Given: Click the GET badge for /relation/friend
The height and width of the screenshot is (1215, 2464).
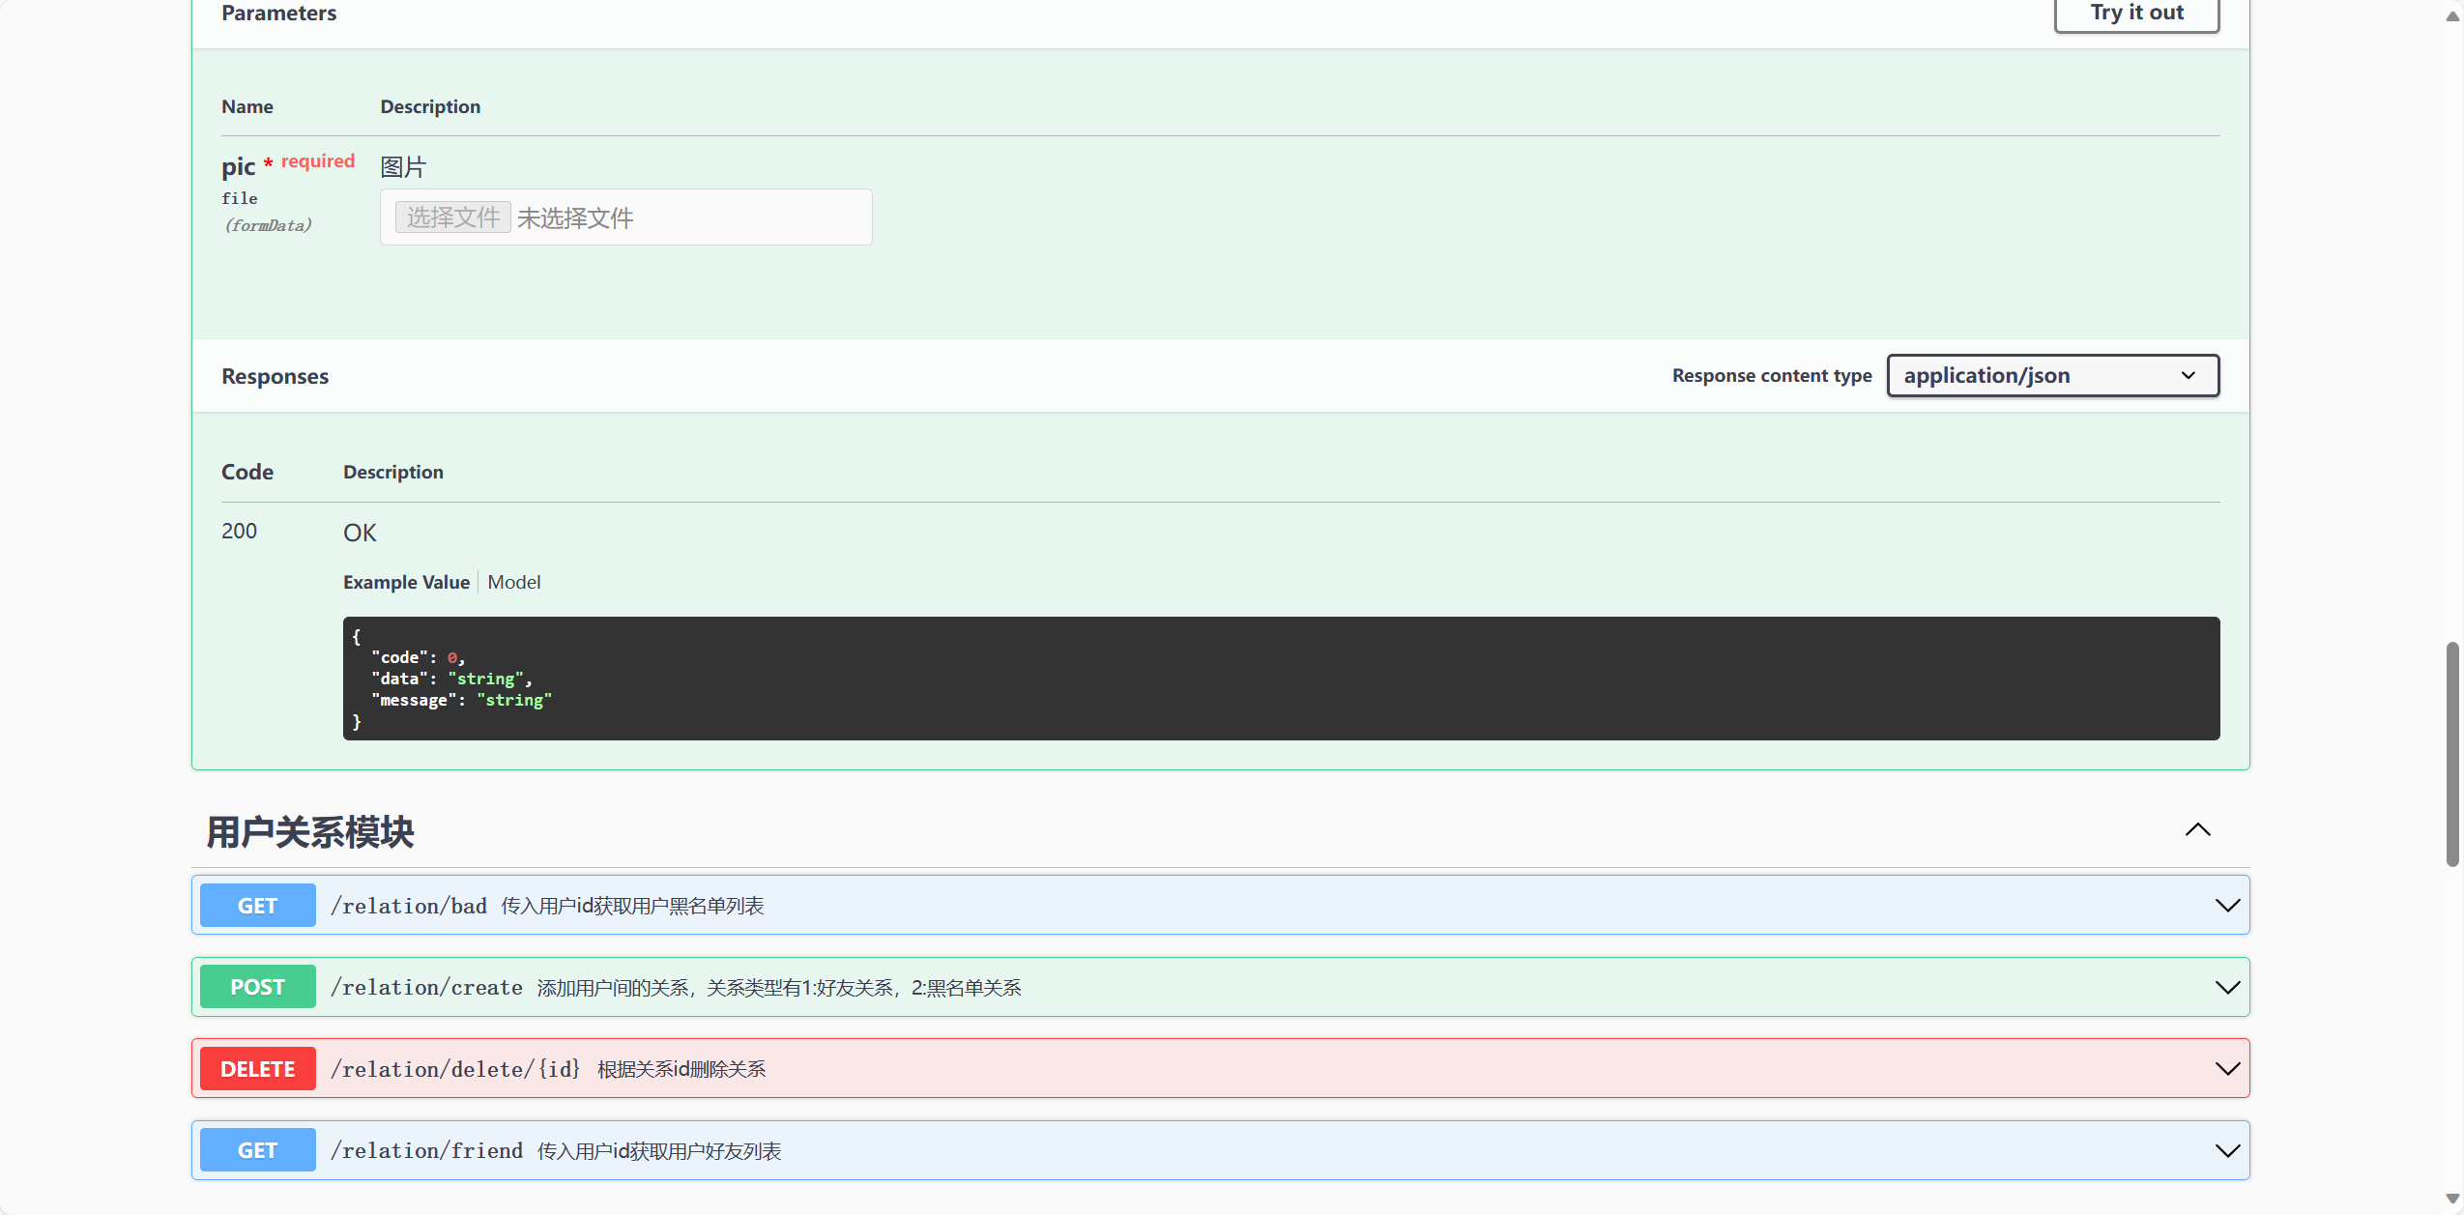Looking at the screenshot, I should point(257,1150).
